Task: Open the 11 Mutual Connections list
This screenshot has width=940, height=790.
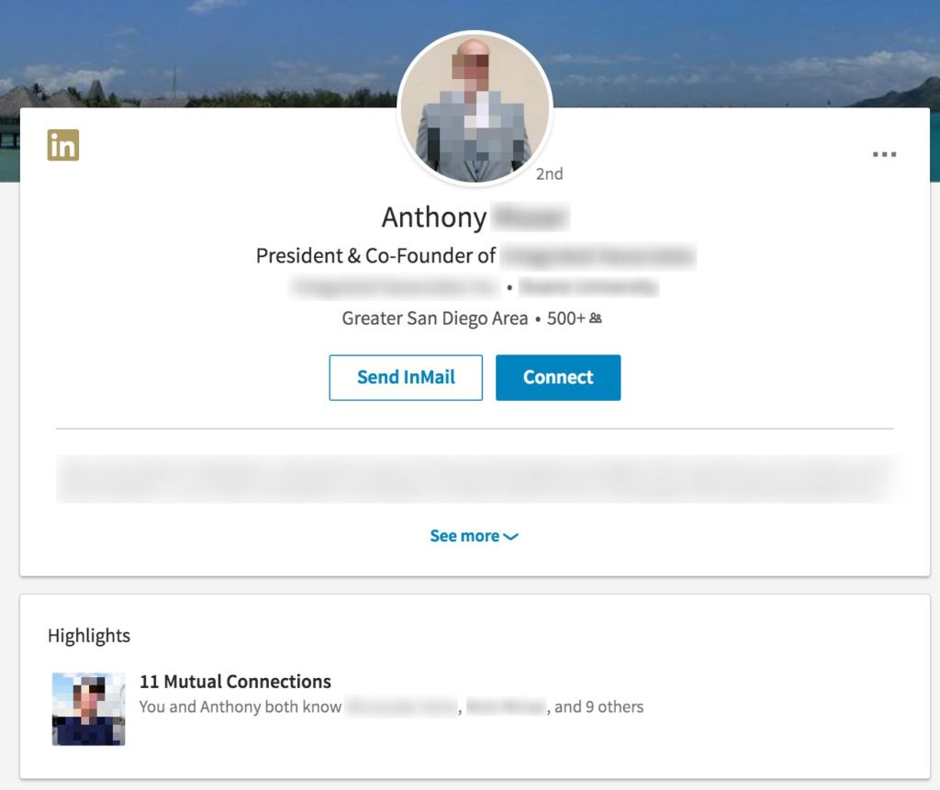Action: pyautogui.click(x=235, y=682)
